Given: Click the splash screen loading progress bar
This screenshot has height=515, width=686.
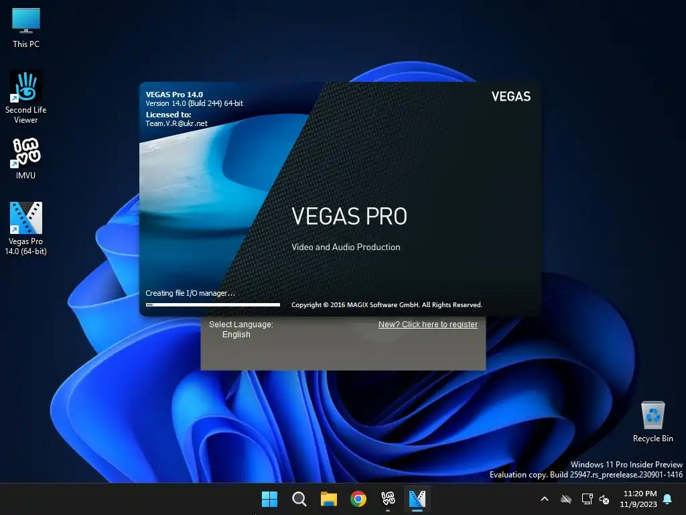Looking at the screenshot, I should click(213, 305).
